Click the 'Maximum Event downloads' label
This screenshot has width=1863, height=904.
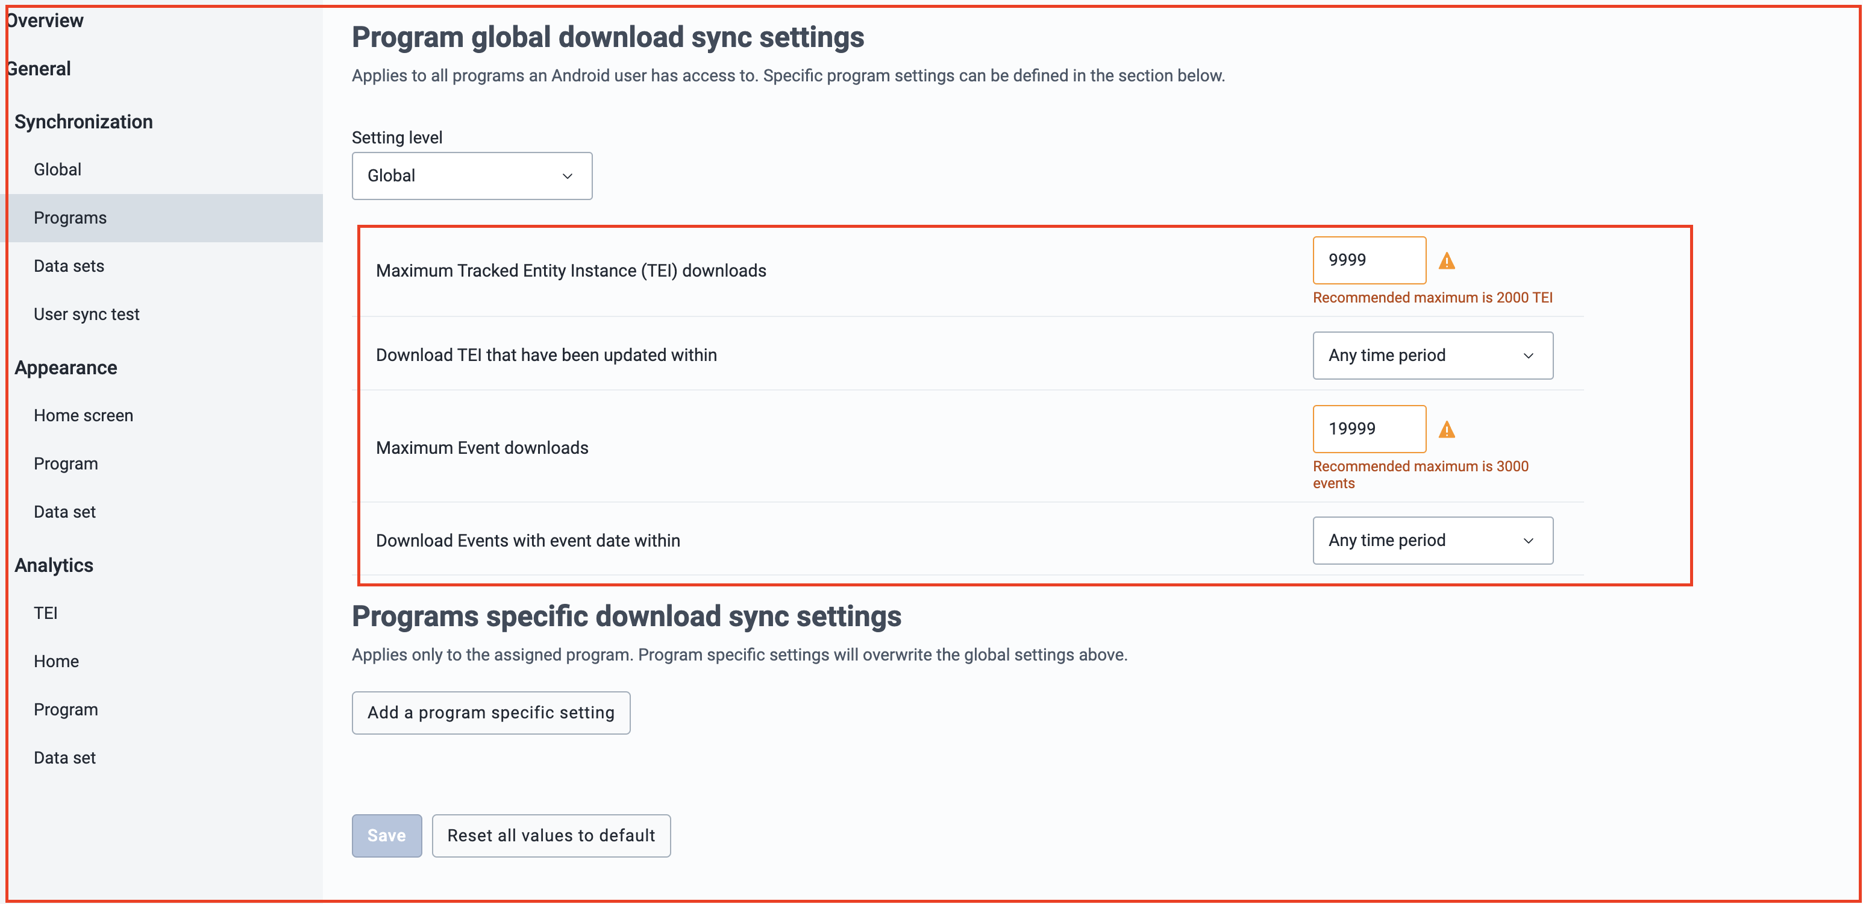click(481, 448)
